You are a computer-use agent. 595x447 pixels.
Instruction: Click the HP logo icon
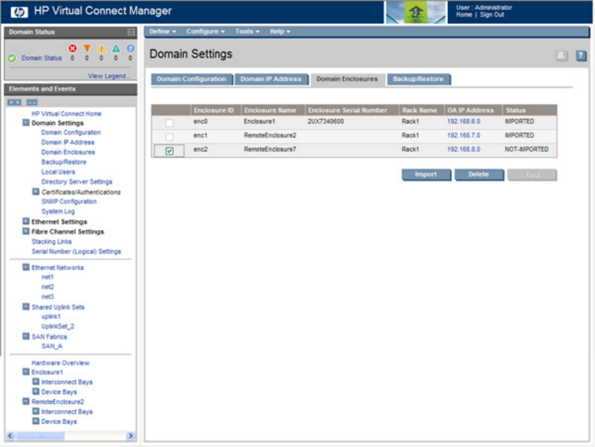coord(19,11)
